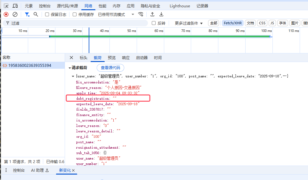Select the Fetch/XHR filter button
The image size is (308, 180).
tap(233, 23)
